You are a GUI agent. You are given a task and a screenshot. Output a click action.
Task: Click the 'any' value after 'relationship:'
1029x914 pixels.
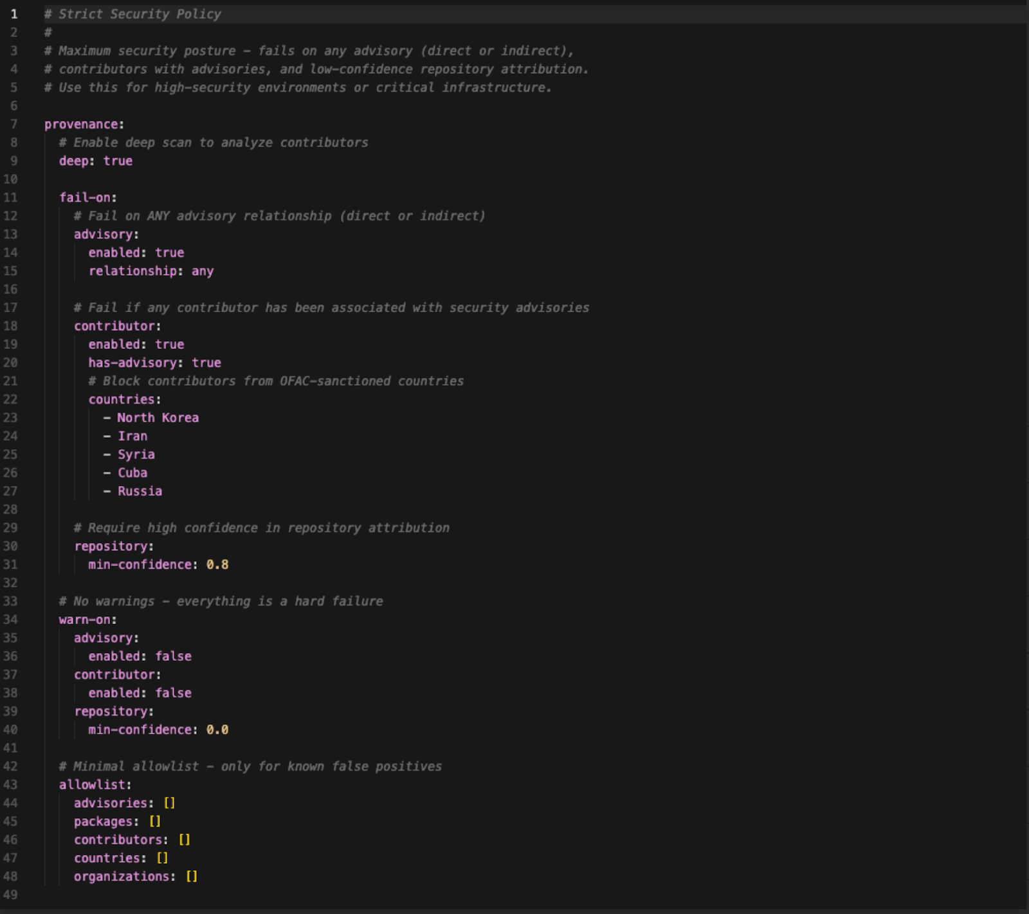[x=202, y=271]
